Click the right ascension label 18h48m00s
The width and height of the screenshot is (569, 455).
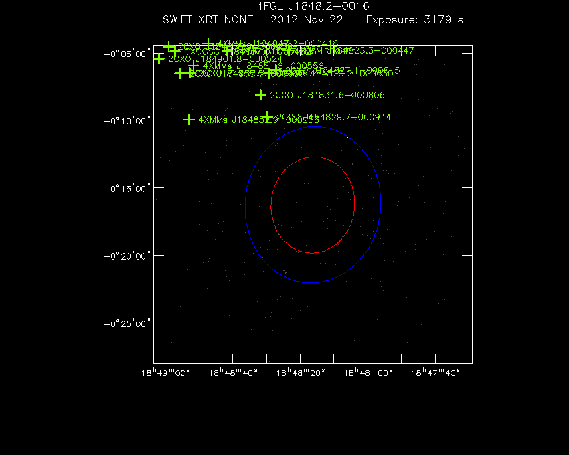pos(368,373)
